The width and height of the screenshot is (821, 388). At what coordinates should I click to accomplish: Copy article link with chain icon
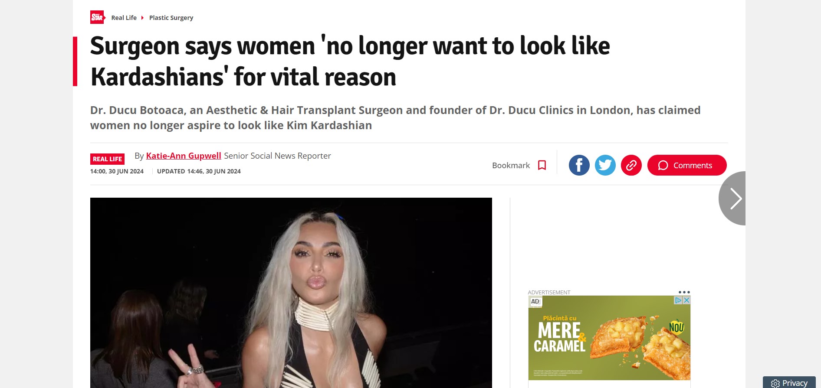point(631,165)
